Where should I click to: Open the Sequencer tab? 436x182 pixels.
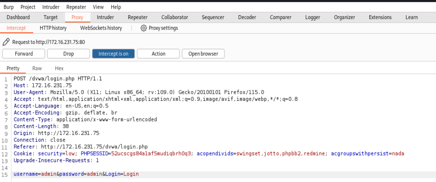click(x=213, y=17)
